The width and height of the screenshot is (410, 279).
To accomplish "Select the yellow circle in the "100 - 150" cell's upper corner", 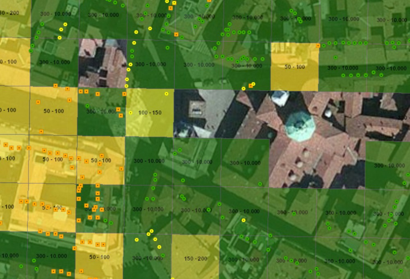I will 166,94.
